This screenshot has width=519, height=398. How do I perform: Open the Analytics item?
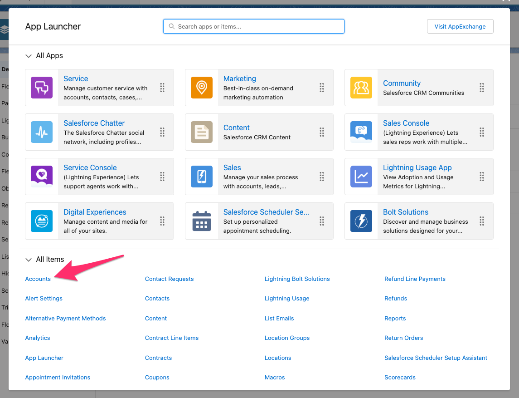(x=38, y=338)
